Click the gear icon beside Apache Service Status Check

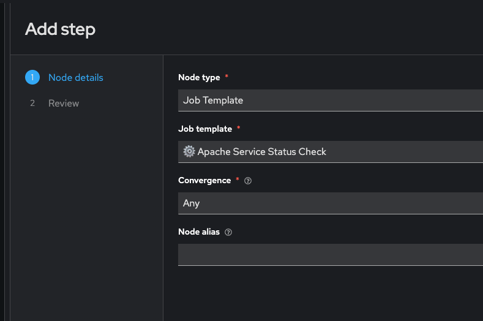pos(189,151)
